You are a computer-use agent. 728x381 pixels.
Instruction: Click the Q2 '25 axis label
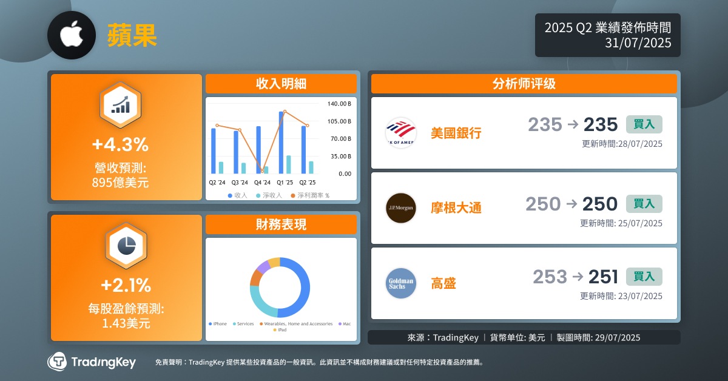(308, 182)
